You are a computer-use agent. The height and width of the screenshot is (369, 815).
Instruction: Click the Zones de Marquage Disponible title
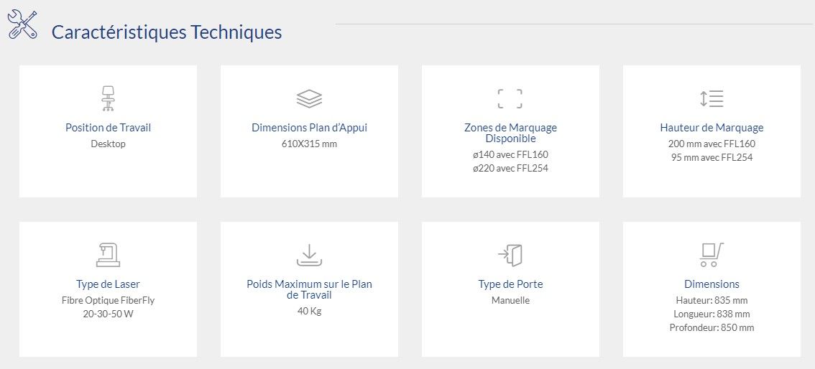[x=510, y=133]
